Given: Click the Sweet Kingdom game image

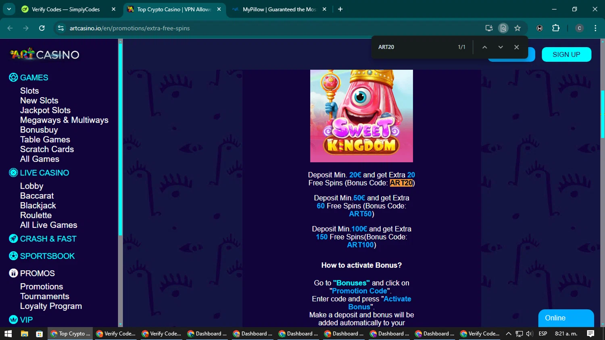Looking at the screenshot, I should [361, 116].
